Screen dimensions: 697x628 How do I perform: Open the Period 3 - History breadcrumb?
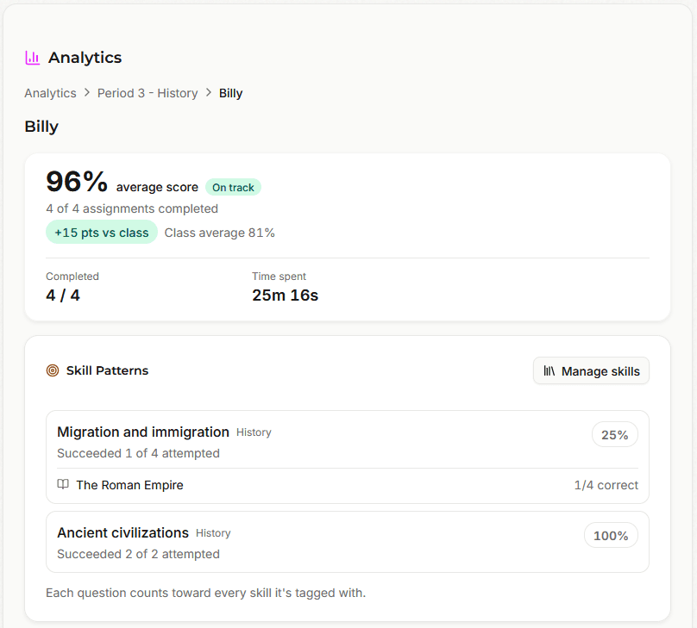pyautogui.click(x=148, y=93)
